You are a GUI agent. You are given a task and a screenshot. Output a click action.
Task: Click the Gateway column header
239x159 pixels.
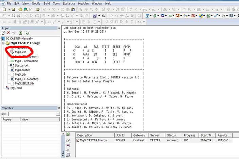coord(140,135)
